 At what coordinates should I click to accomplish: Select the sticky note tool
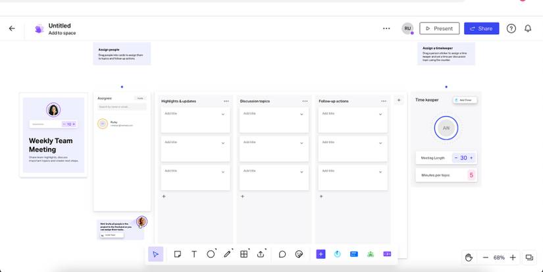(178, 254)
